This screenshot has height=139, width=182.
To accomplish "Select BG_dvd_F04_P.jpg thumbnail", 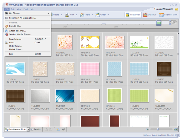I will coord(15,69).
